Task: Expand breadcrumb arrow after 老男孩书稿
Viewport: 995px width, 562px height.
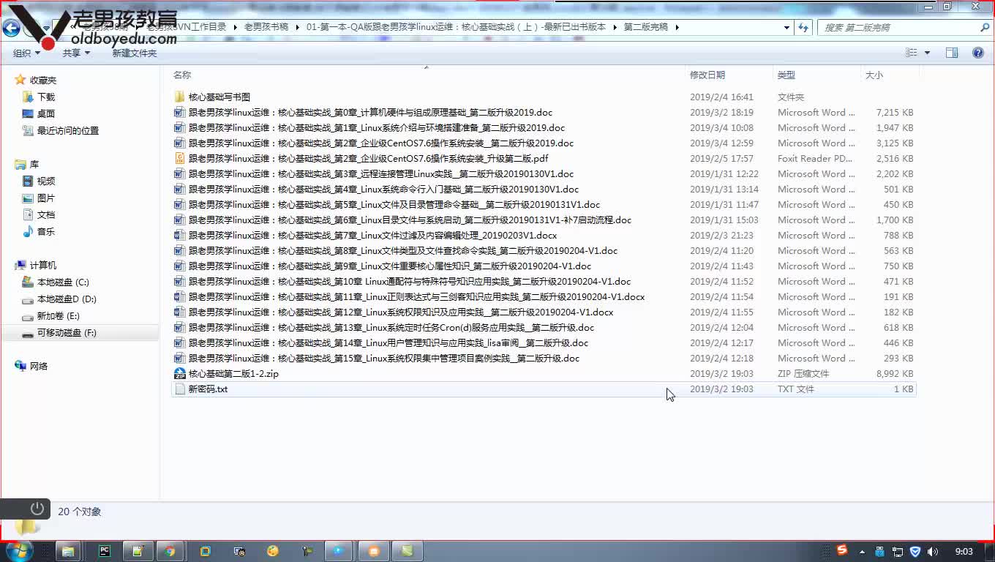Action: [x=297, y=27]
